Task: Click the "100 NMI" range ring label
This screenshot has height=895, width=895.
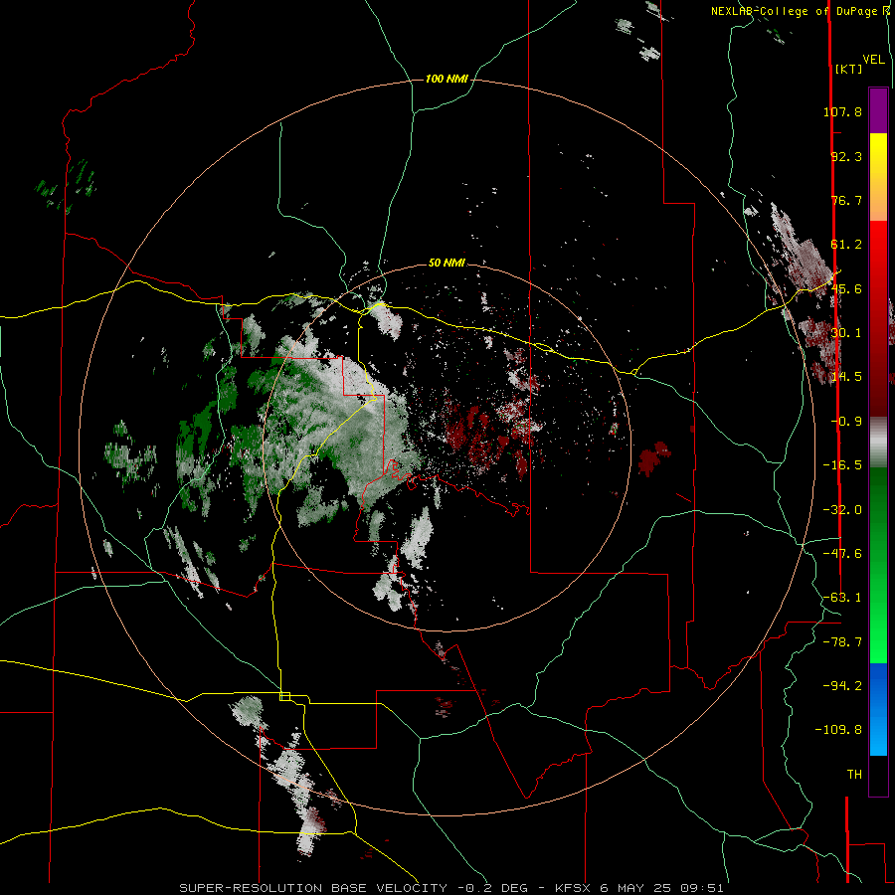Action: (x=447, y=79)
